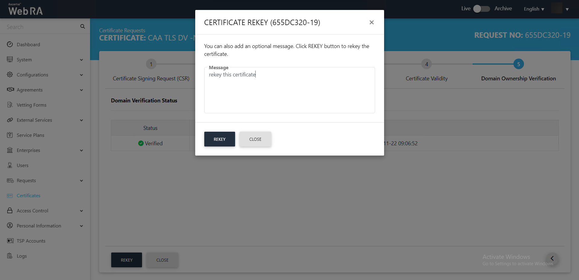The image size is (579, 280).
Task: Click the Enterprises building icon
Action: coord(10,150)
